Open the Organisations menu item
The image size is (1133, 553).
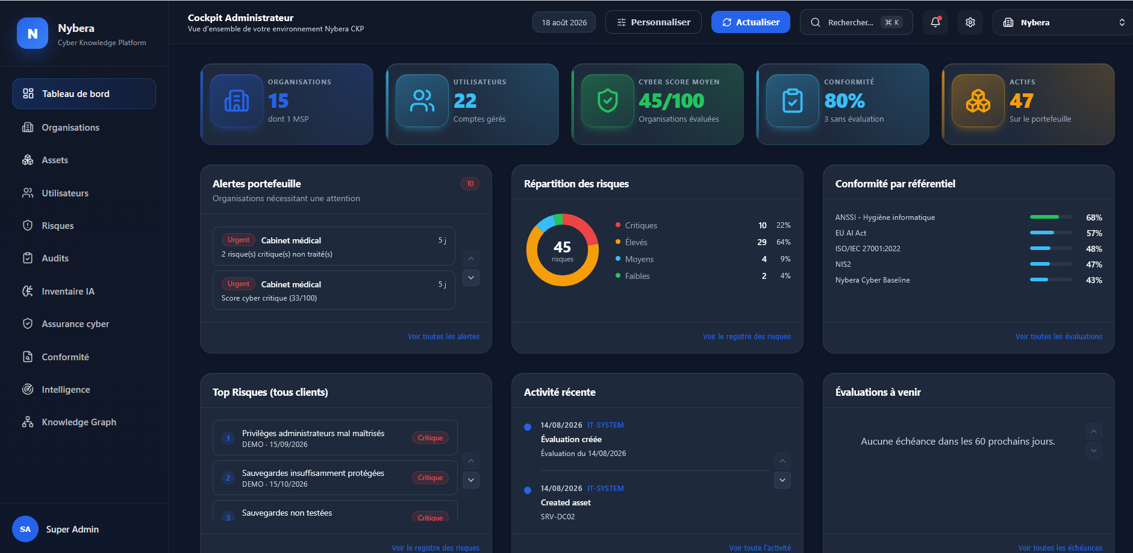click(84, 127)
